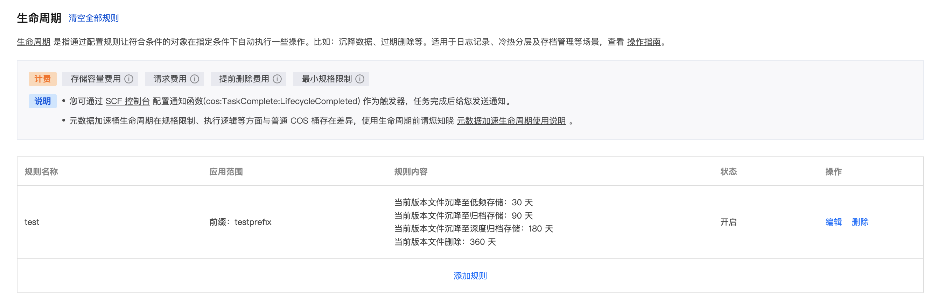Click info icon beside 最小规格限制
This screenshot has width=945, height=308.
click(x=360, y=79)
